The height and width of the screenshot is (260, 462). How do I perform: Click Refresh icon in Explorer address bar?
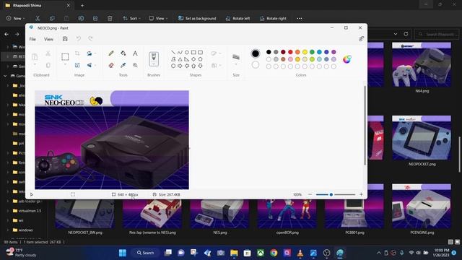406,34
